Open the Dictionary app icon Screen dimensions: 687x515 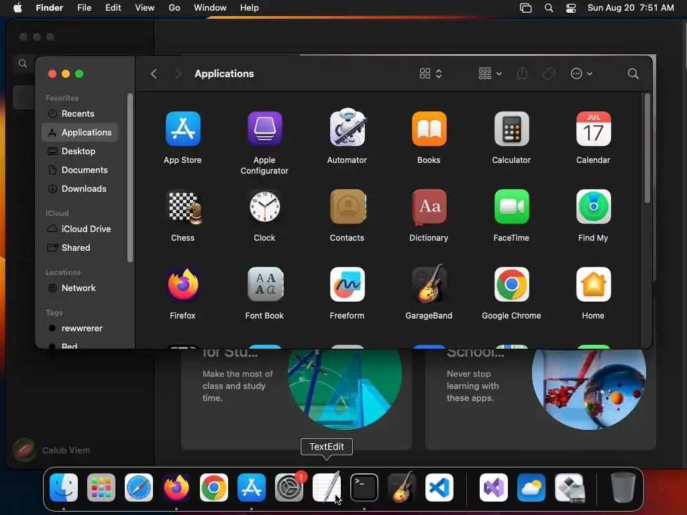(429, 207)
